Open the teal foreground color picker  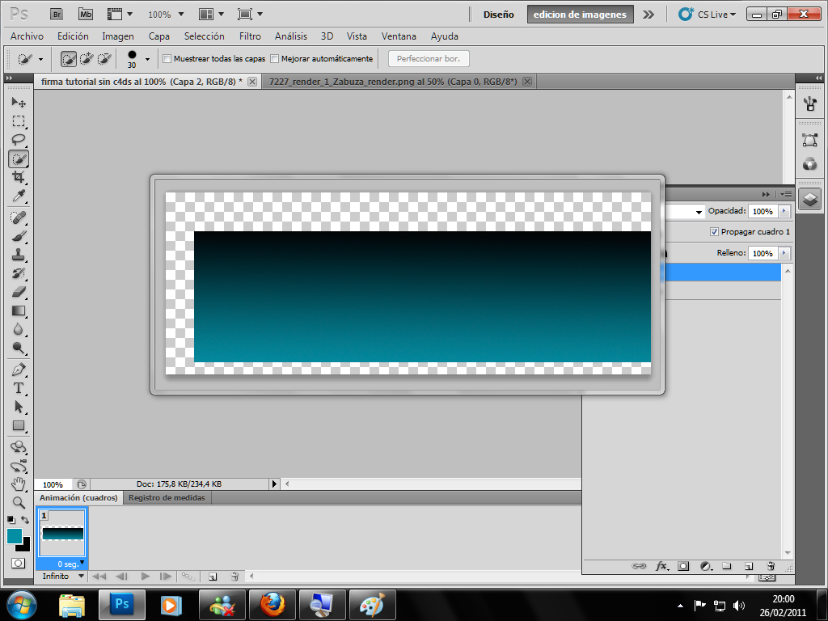(x=13, y=535)
